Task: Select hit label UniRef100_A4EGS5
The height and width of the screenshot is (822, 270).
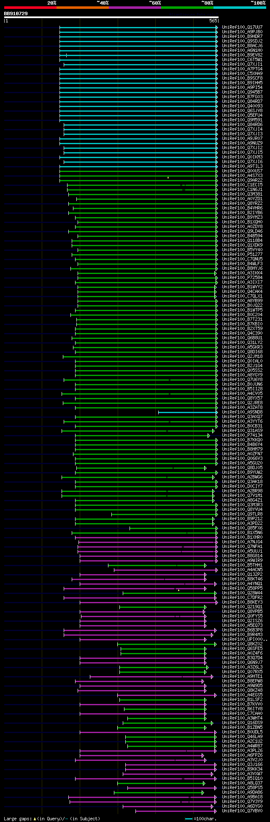Action: (242, 695)
